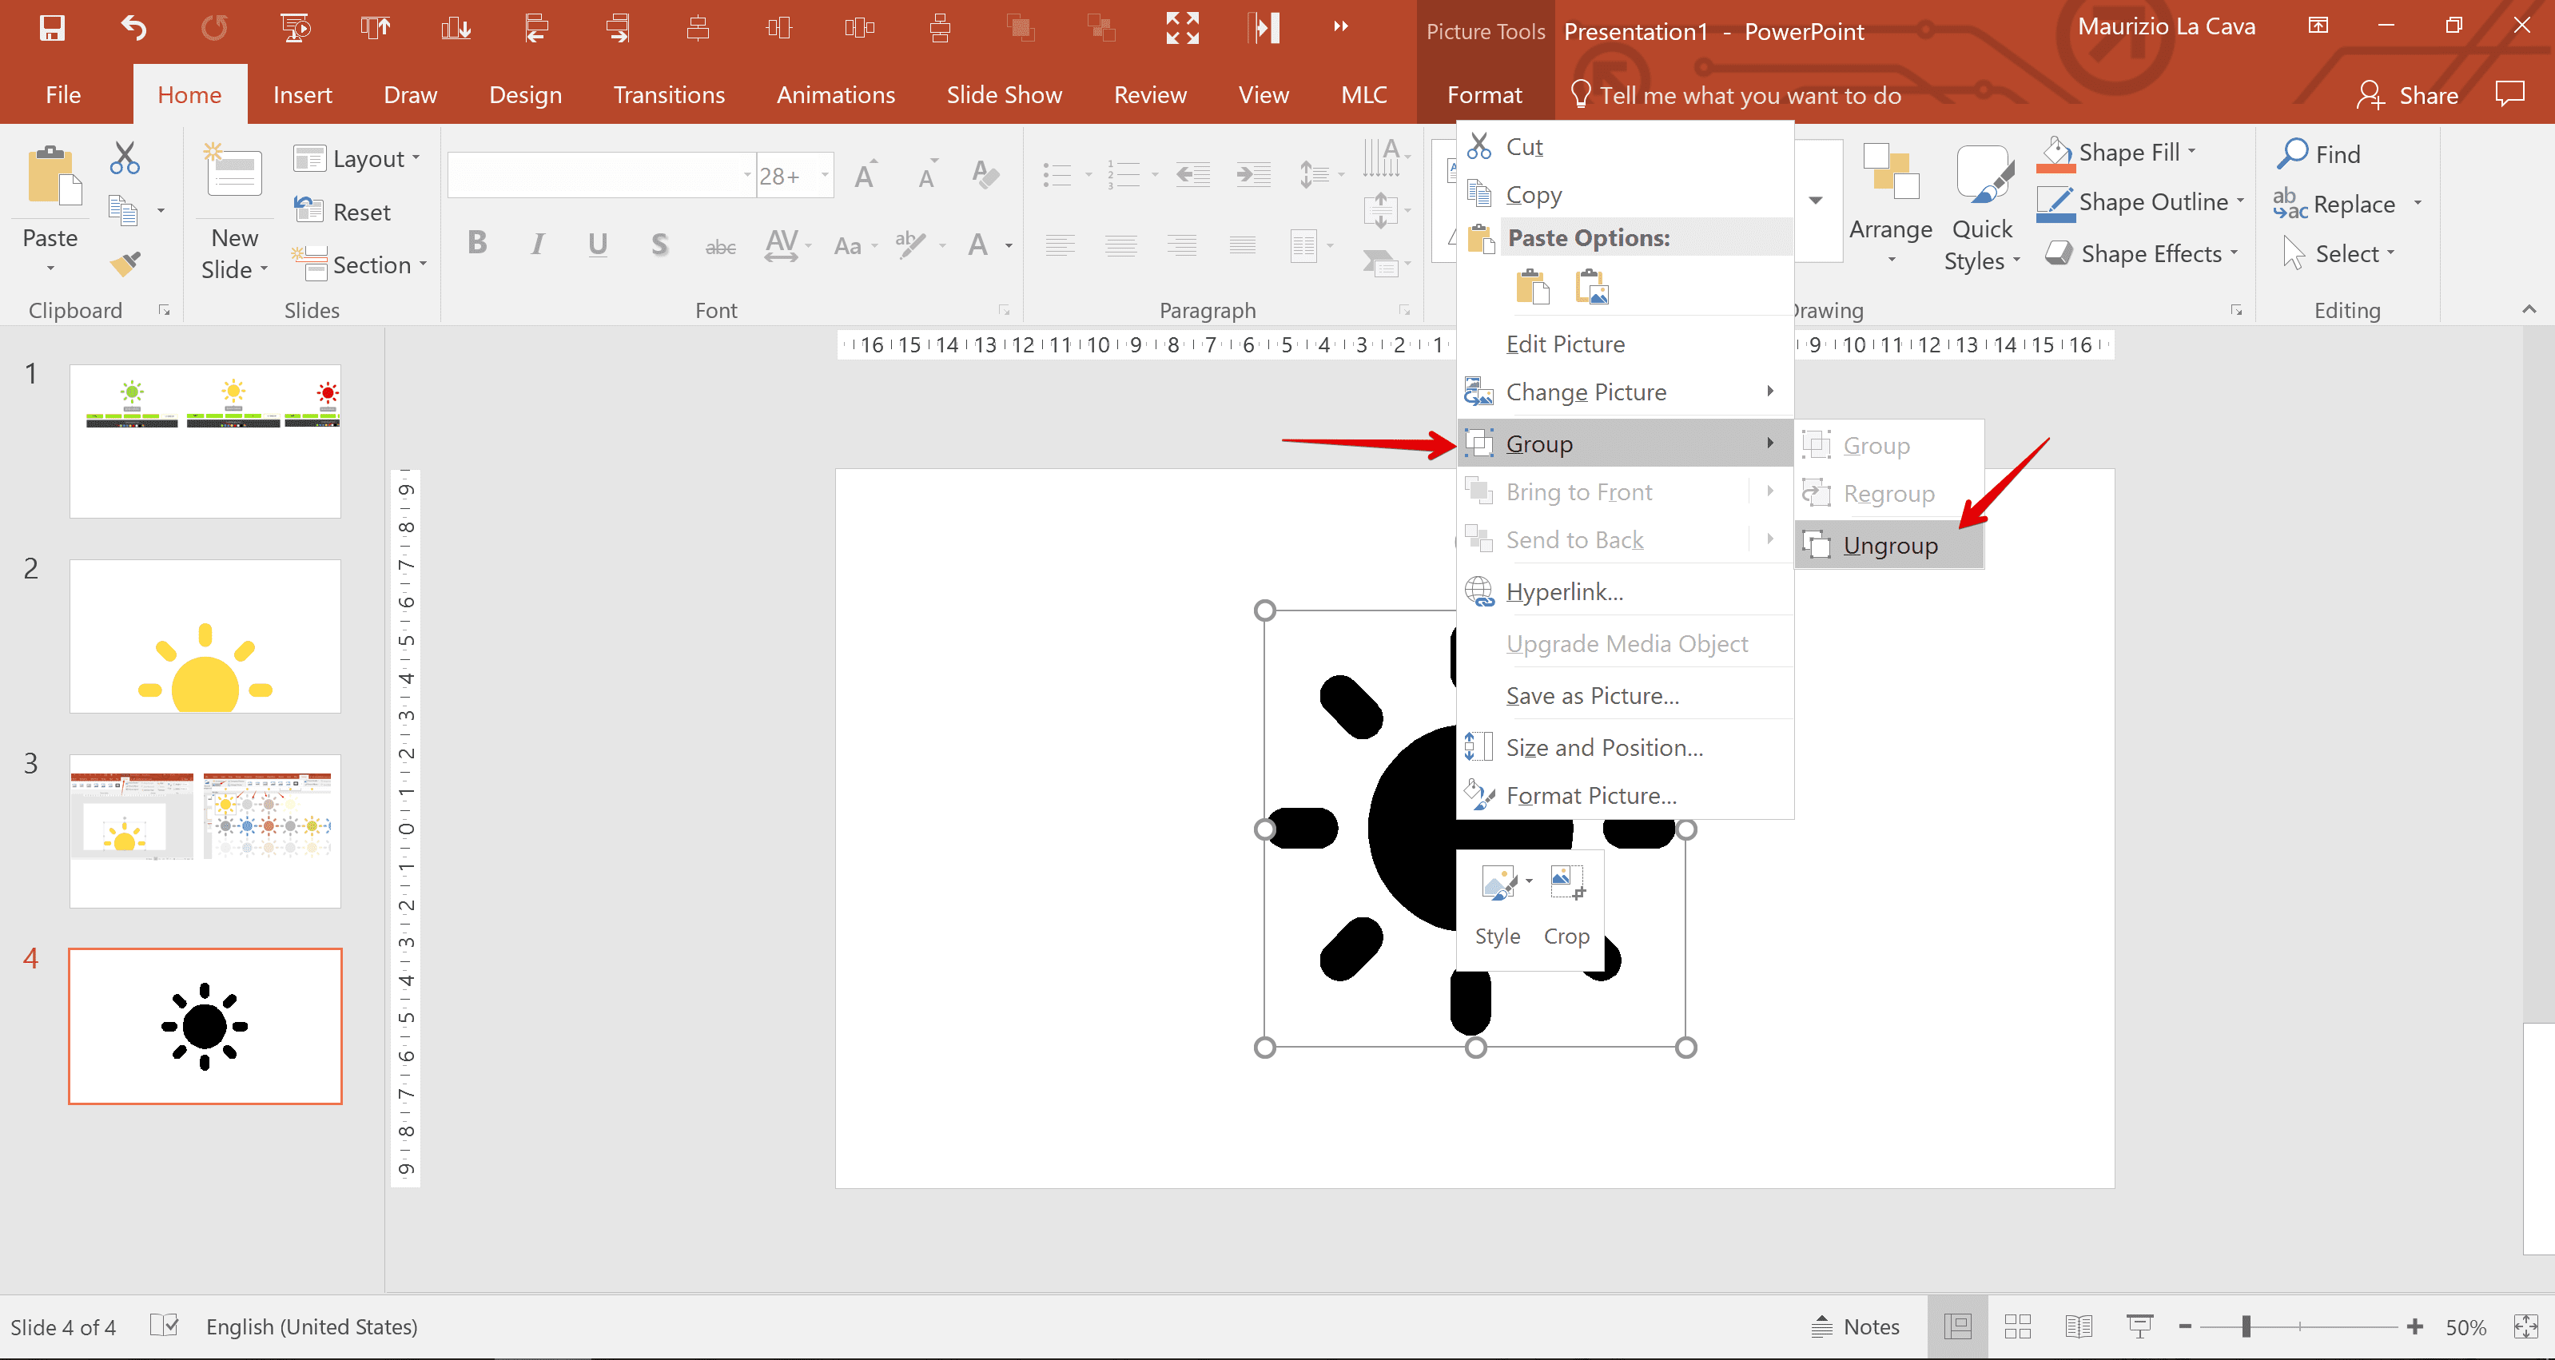Open the font size dropdown
This screenshot has height=1360, width=2555.
(826, 174)
